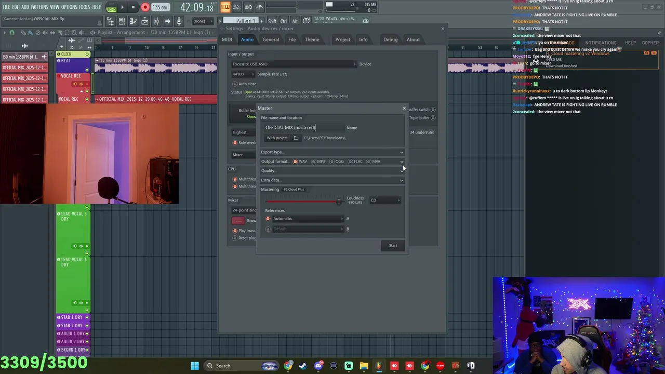Open the (none) snap selector dropdown

203,21
